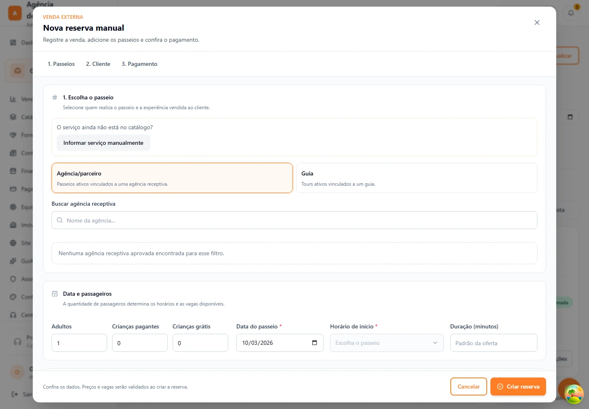Click the Duração (minutos) field

click(494, 343)
